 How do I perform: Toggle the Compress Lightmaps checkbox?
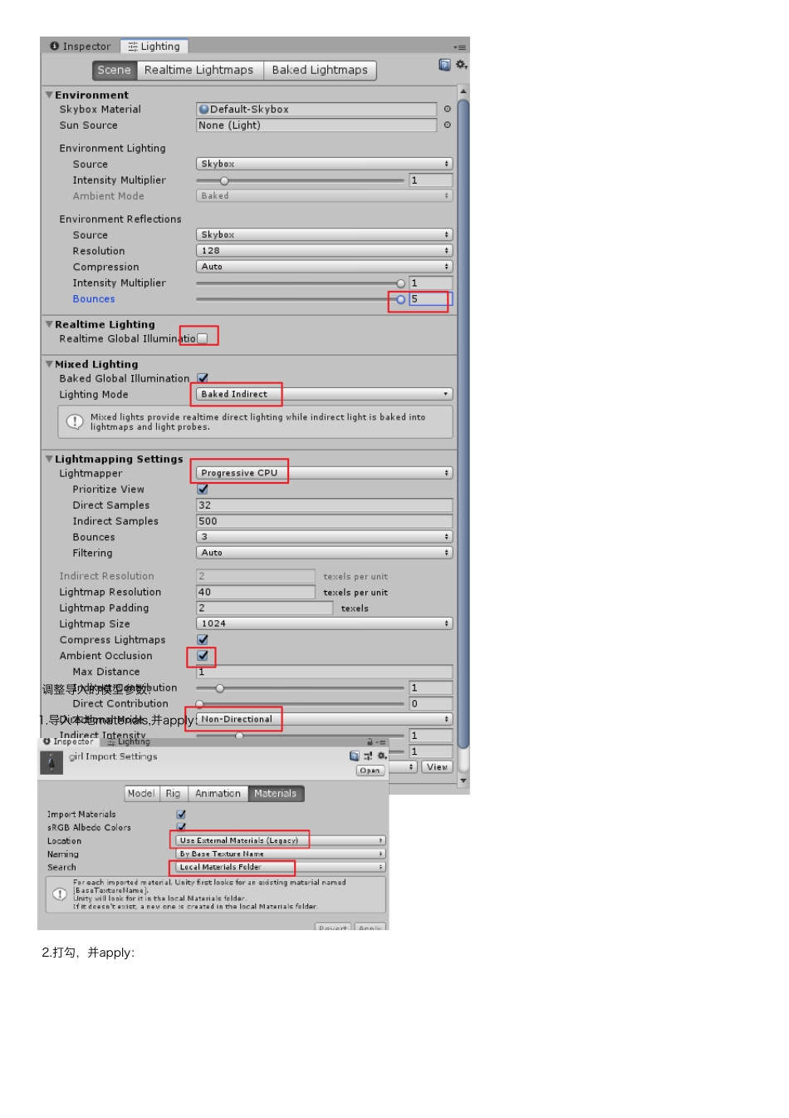[203, 639]
